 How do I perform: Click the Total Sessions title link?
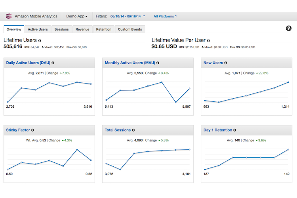point(118,130)
